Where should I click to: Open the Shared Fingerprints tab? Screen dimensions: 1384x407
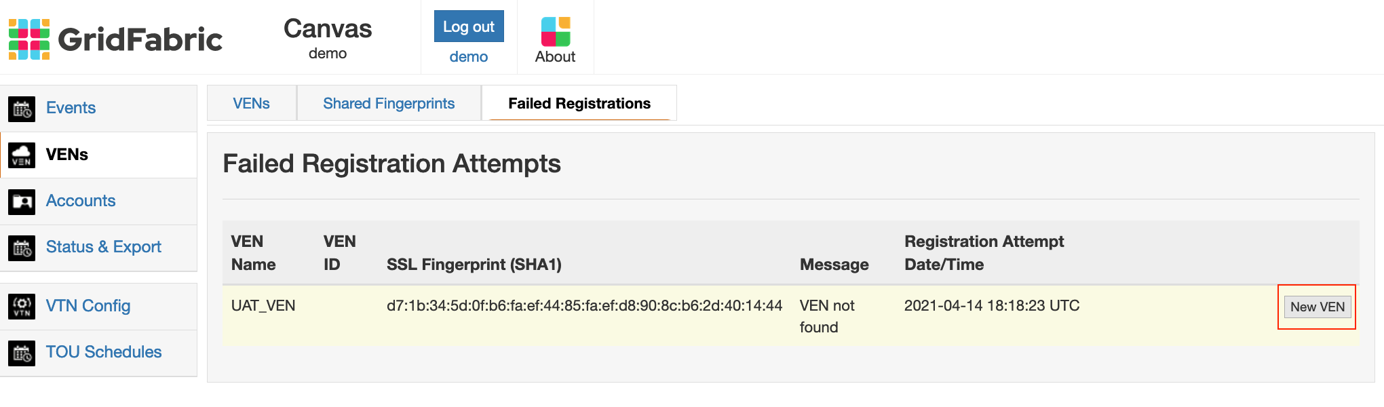pos(389,103)
